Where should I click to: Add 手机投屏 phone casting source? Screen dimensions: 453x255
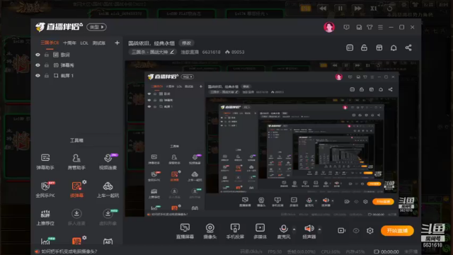235,231
